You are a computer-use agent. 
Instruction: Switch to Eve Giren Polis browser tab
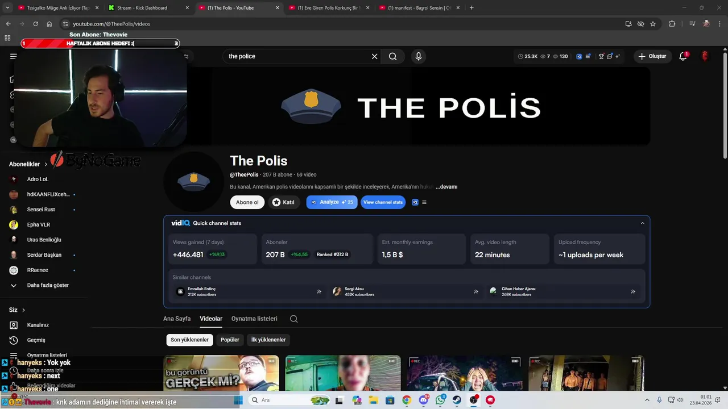[328, 8]
